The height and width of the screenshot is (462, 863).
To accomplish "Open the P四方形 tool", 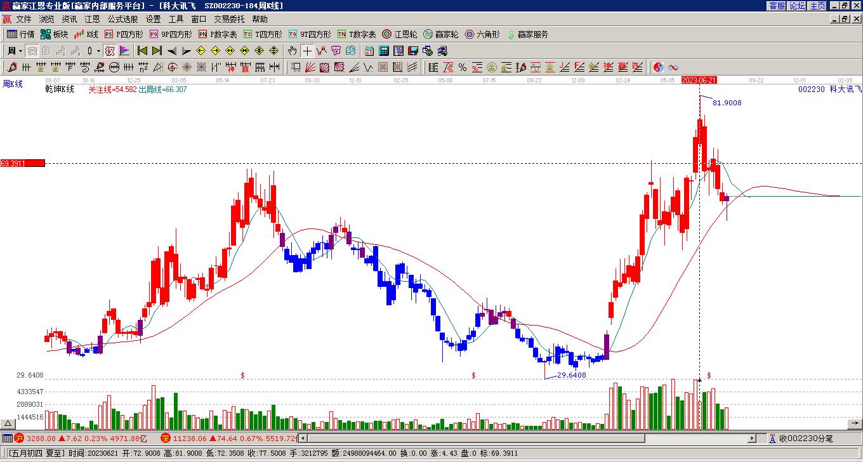I will tap(124, 34).
